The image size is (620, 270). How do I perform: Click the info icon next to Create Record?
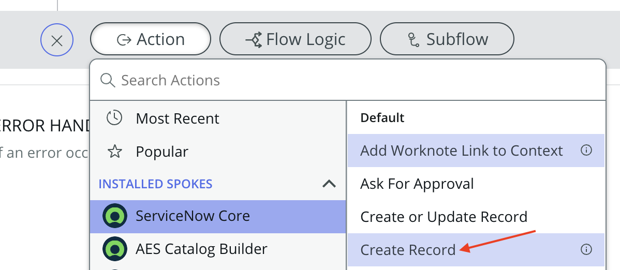[586, 250]
